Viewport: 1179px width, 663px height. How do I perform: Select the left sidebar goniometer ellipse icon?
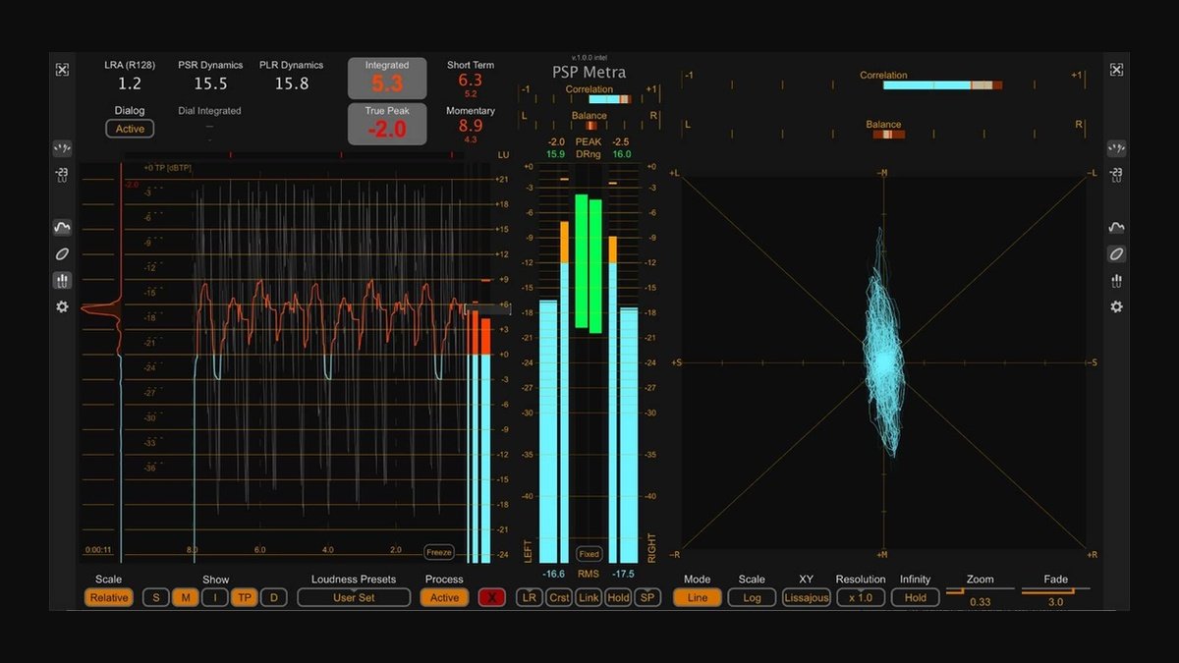(x=62, y=254)
